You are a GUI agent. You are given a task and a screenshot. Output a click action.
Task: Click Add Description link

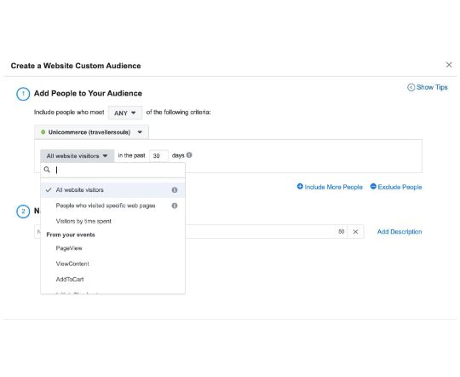coord(400,232)
